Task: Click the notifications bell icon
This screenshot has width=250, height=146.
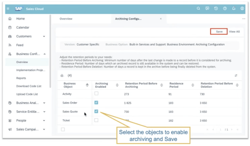Action: pos(233,8)
